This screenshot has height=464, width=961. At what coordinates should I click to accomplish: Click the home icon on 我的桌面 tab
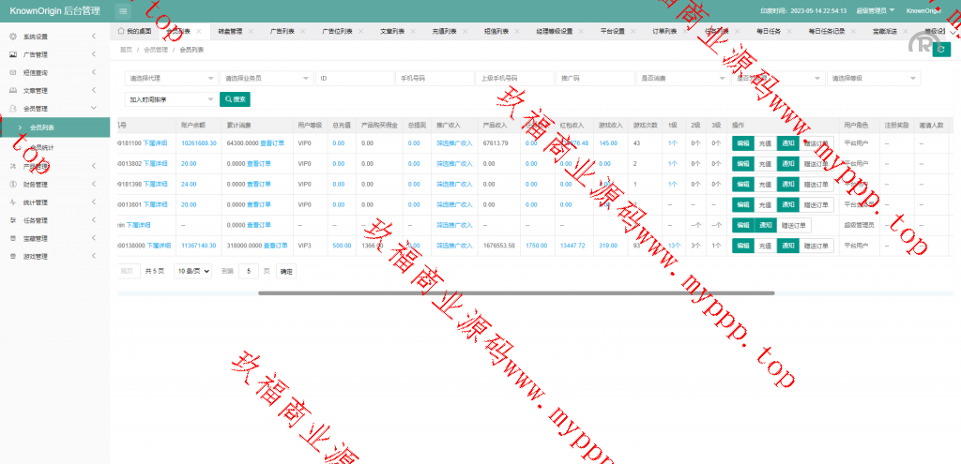[x=121, y=31]
